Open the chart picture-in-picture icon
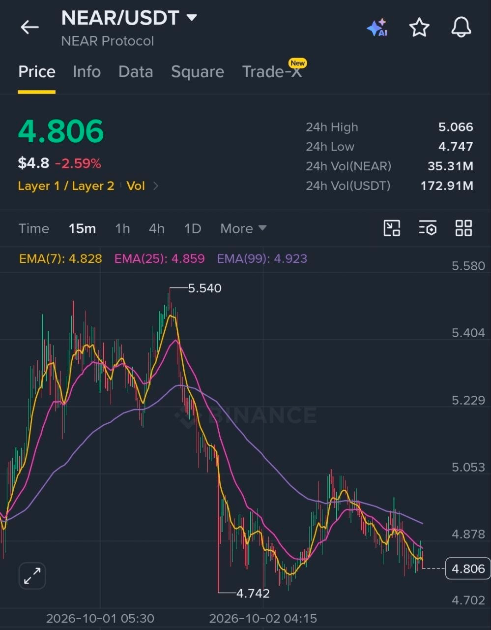The width and height of the screenshot is (491, 630). (x=392, y=228)
